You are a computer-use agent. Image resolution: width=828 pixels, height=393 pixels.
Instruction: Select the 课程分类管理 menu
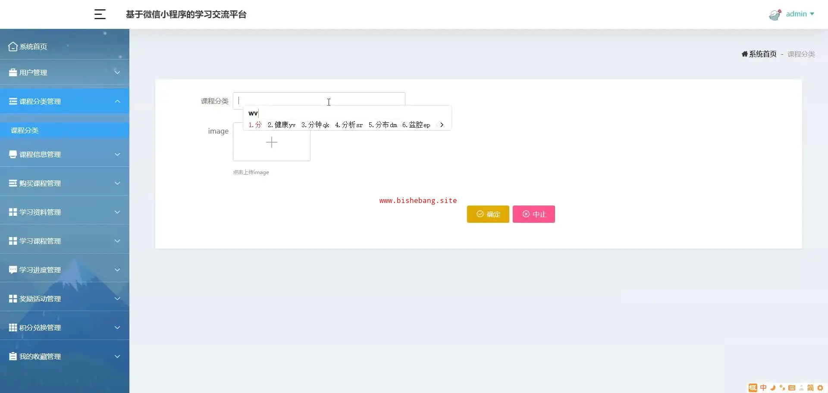pos(65,101)
